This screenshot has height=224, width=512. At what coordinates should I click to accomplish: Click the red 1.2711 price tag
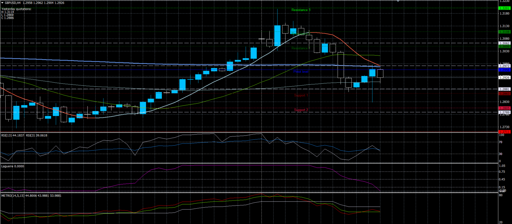click(x=505, y=132)
